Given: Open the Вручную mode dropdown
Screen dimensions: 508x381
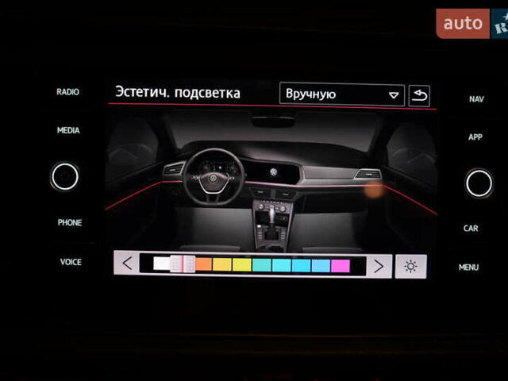Looking at the screenshot, I should (342, 94).
